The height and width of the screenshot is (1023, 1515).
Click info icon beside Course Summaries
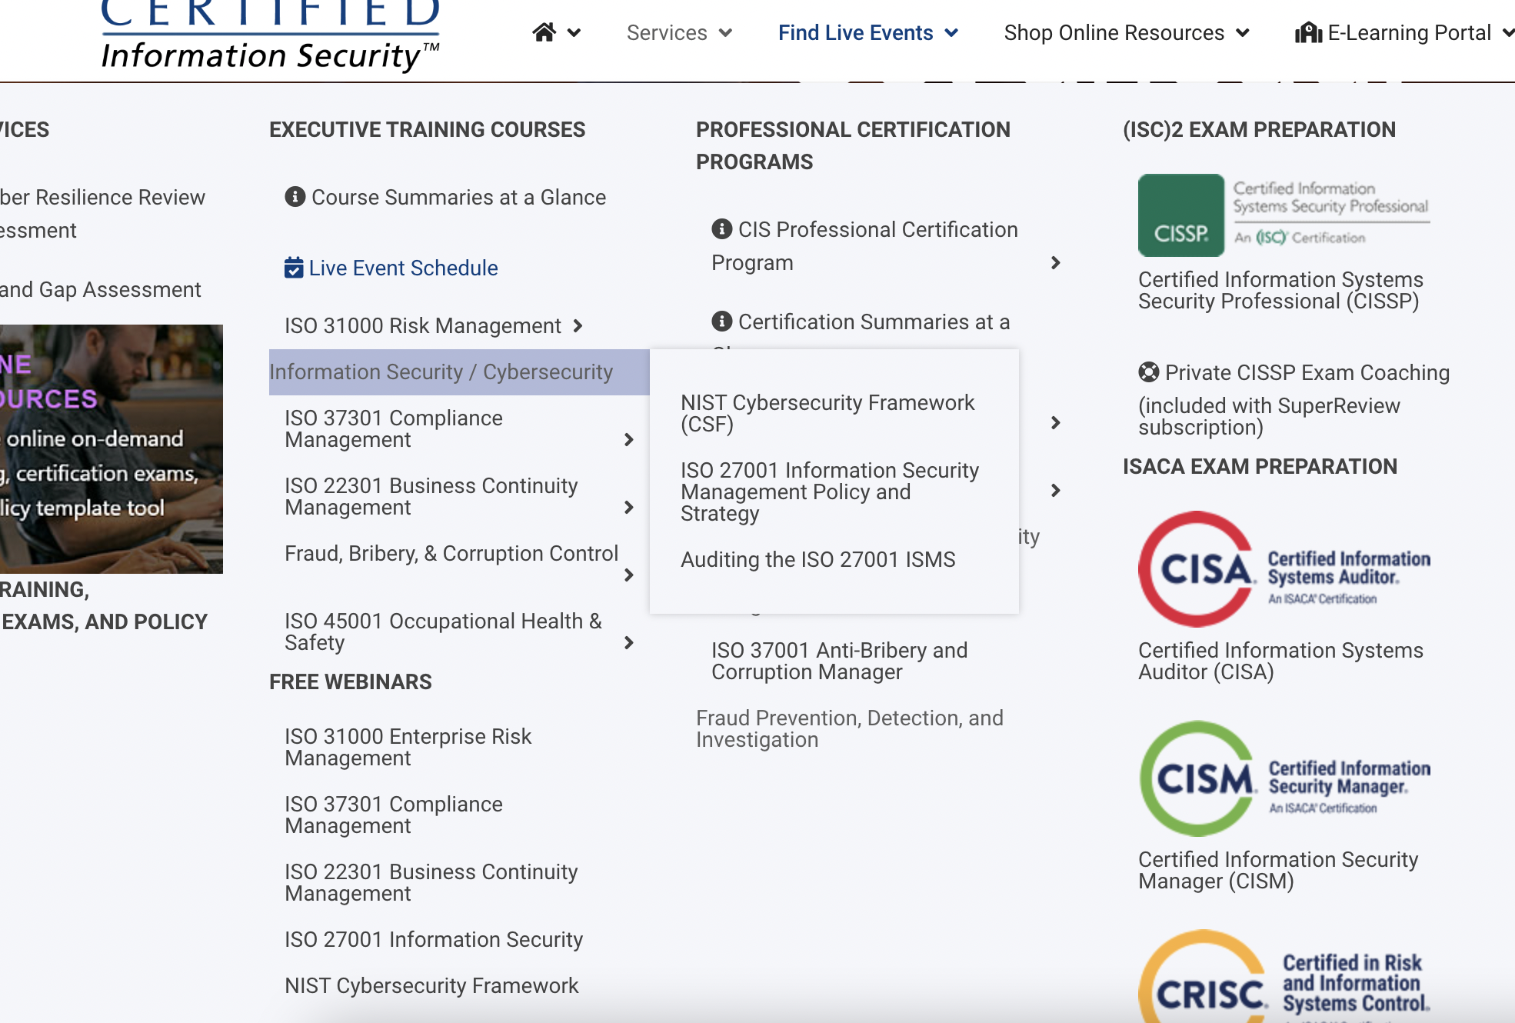[295, 197]
